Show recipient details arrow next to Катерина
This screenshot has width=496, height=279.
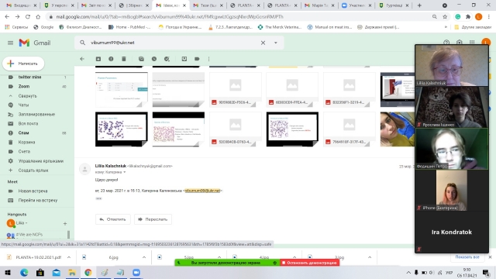[x=125, y=172]
